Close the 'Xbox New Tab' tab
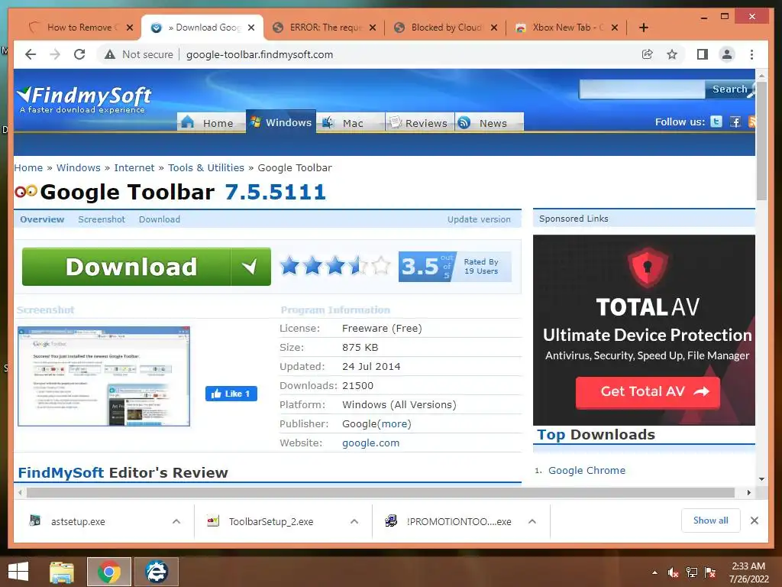The height and width of the screenshot is (587, 782). pyautogui.click(x=615, y=28)
